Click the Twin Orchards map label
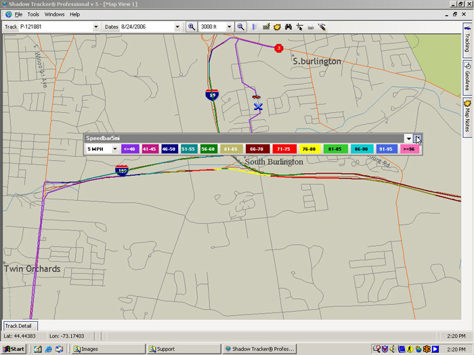This screenshot has height=355, width=474. pos(32,268)
